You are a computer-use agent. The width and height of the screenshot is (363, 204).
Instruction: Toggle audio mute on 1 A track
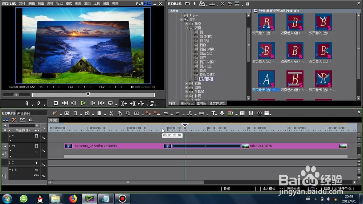(x=36, y=170)
